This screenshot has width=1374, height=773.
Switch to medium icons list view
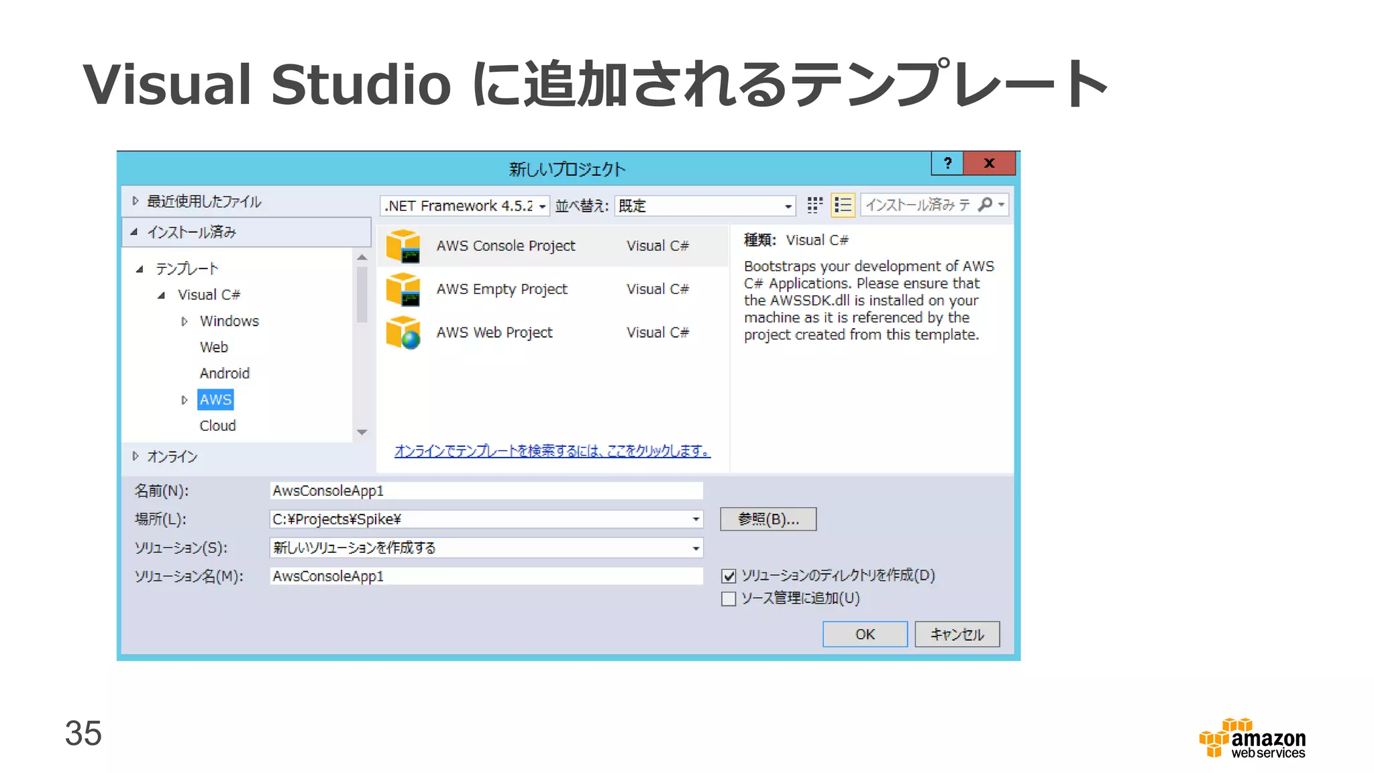click(843, 205)
